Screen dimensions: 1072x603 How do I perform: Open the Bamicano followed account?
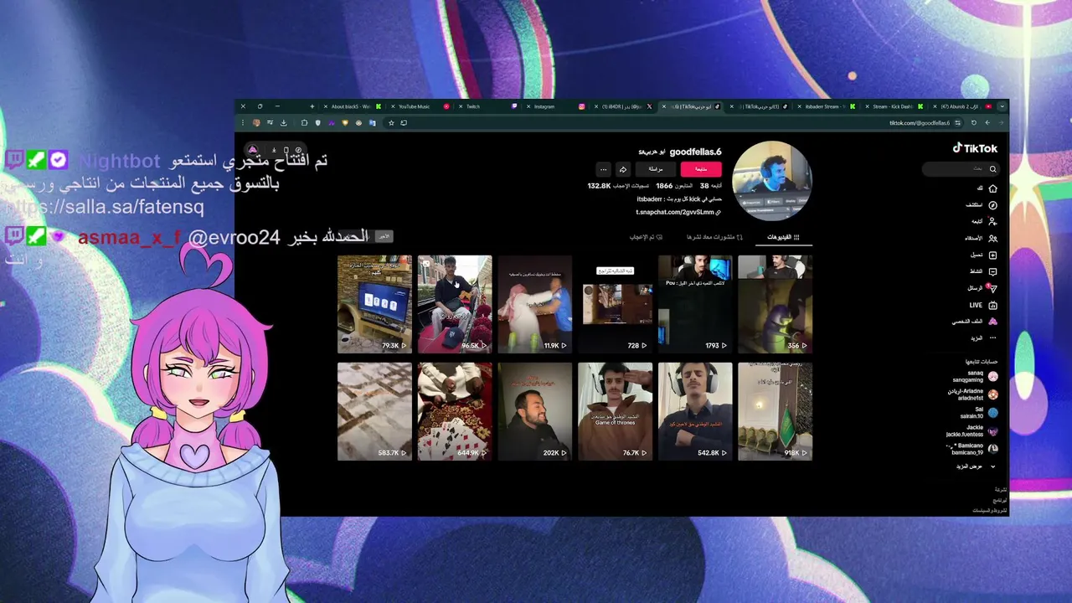click(x=971, y=448)
